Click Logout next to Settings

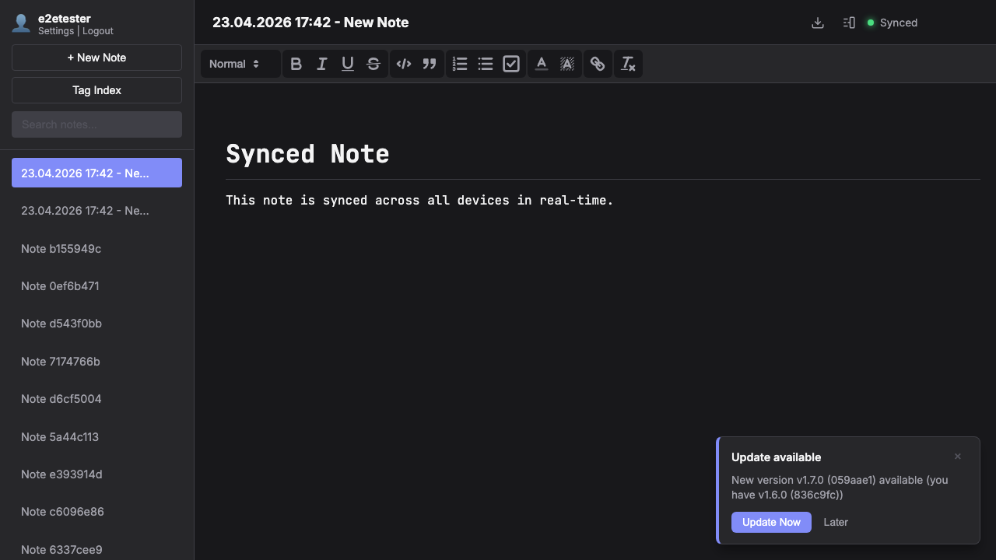click(97, 31)
